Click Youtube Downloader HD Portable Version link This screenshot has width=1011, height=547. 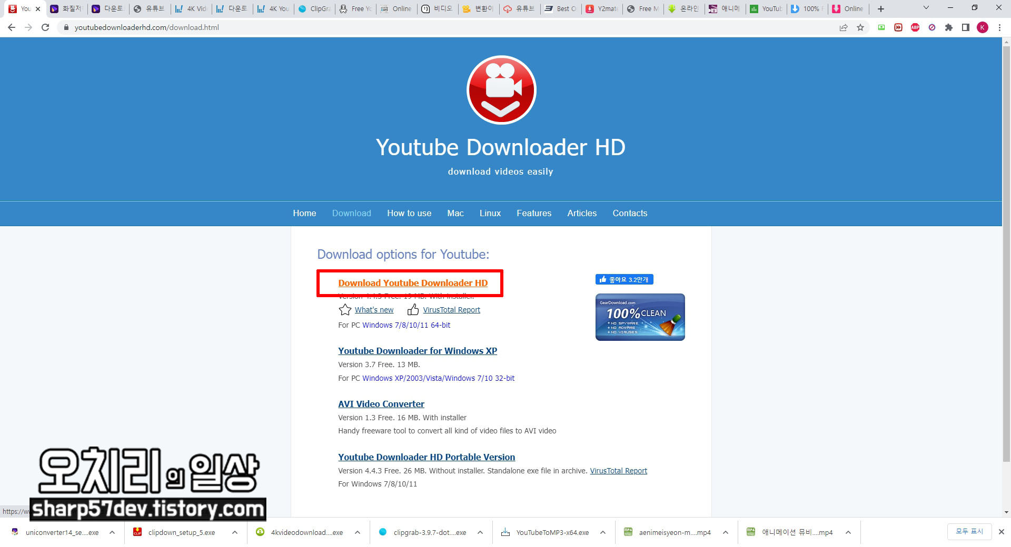click(x=427, y=457)
